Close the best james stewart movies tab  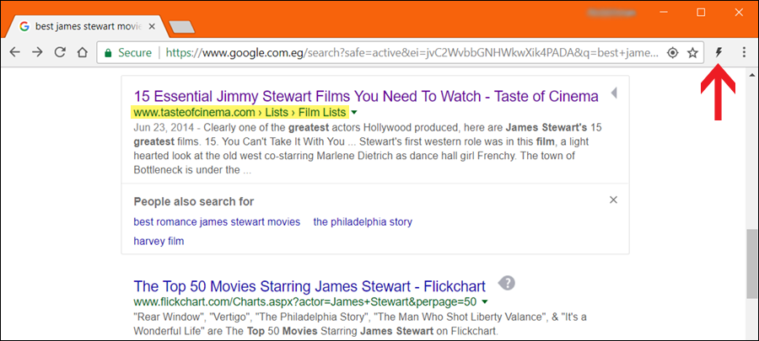[x=152, y=27]
